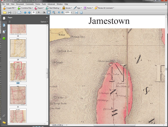This screenshot has height=127, width=168.
Task: Open the Tools menu
Action: tap(44, 4)
